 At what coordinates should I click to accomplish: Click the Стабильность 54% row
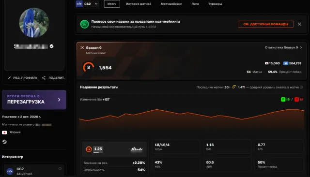114,170
